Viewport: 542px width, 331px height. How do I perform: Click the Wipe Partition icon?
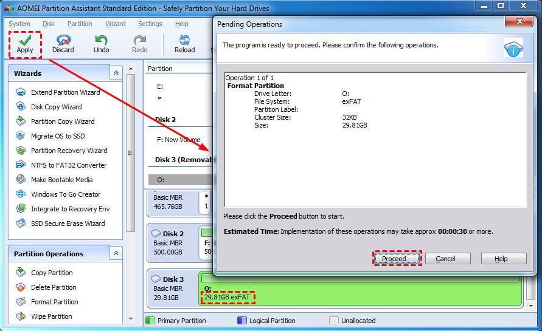pyautogui.click(x=21, y=316)
